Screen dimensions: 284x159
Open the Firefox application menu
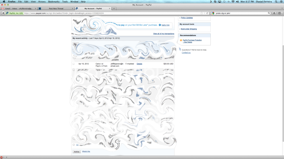pos(12,2)
